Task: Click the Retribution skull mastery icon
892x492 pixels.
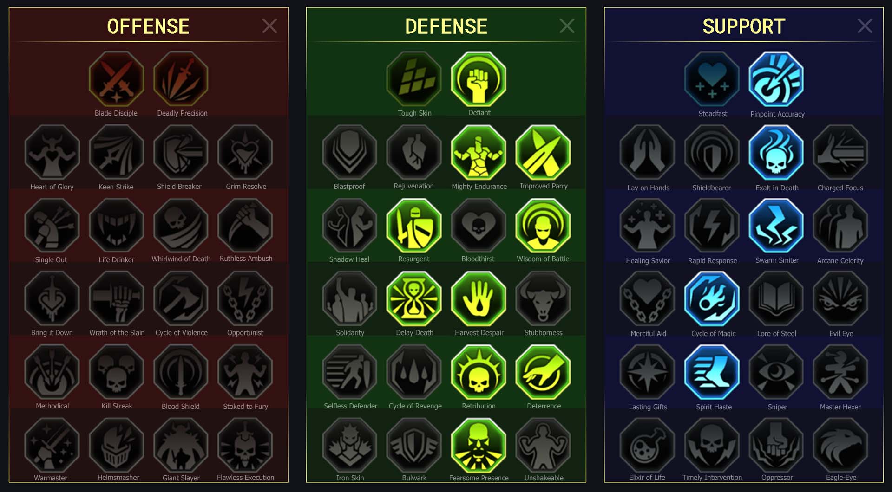Action: click(479, 372)
